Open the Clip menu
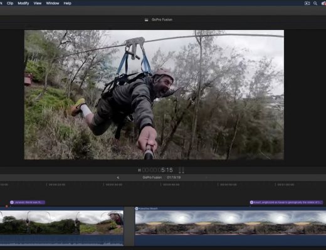Image resolution: width=326 pixels, height=250 pixels. pyautogui.click(x=10, y=3)
